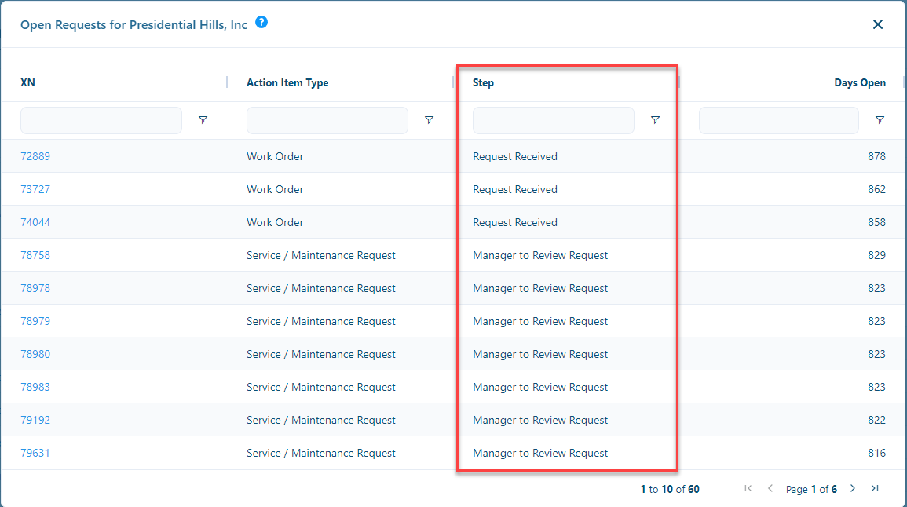The width and height of the screenshot is (907, 507).
Task: Open filter options for Days Open column
Action: point(880,120)
